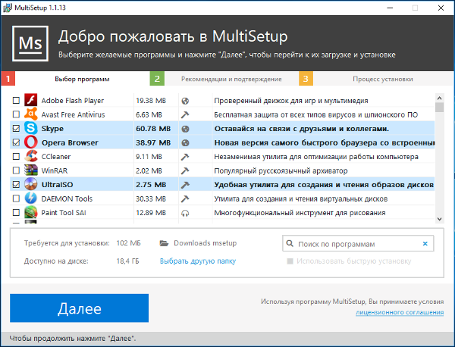
Task: Click the Opera Browser icon
Action: click(31, 142)
